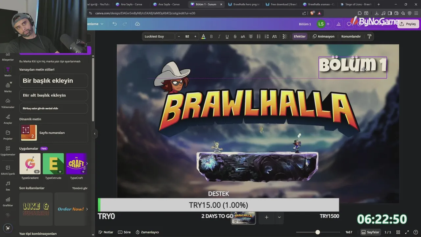Screen dimensions: 421x237
Task: Open Animasyon options
Action: pyautogui.click(x=323, y=37)
